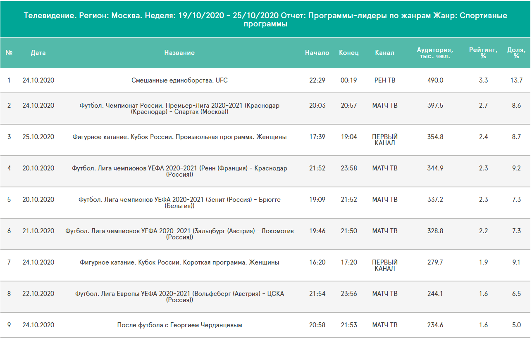The height and width of the screenshot is (338, 532).
Task: Click the rating value 2.7
Action: coord(483,106)
